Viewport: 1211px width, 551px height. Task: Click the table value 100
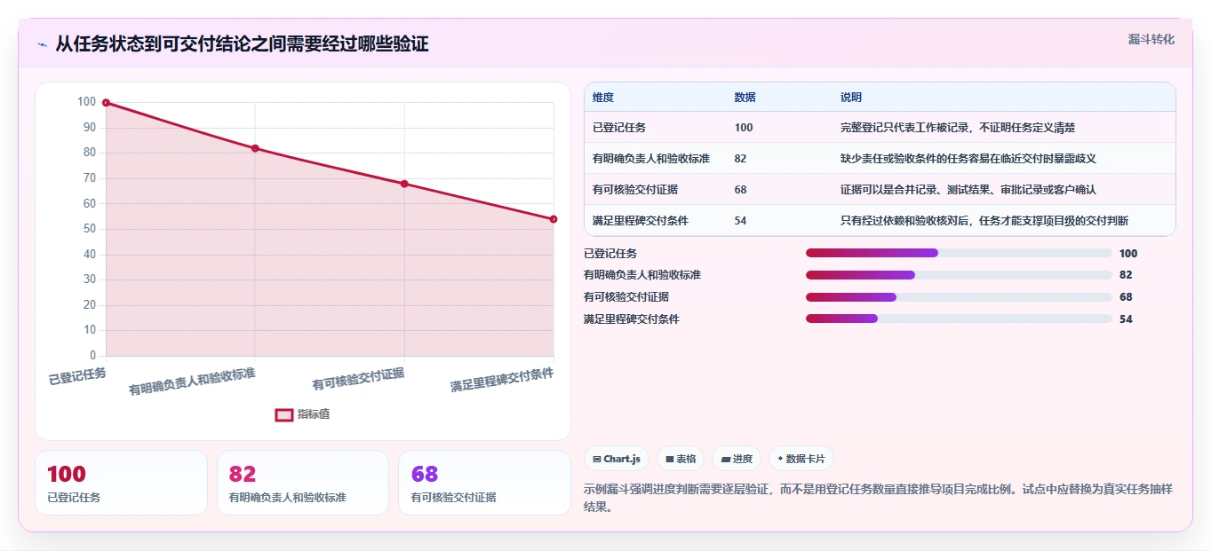744,128
